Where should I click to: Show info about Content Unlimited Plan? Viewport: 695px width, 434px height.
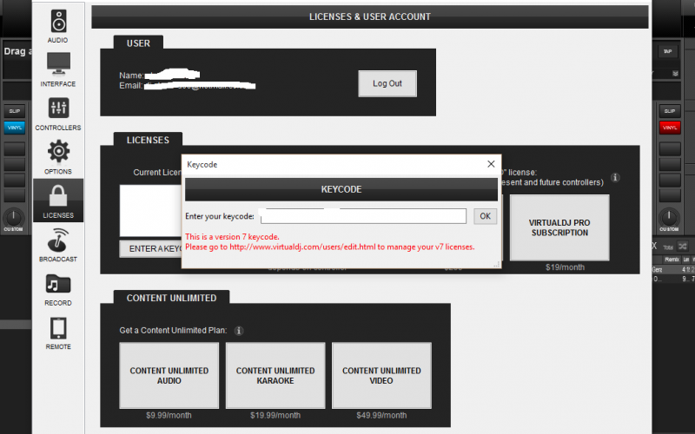point(238,331)
